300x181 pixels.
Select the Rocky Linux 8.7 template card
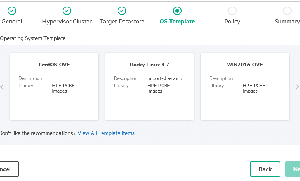click(150, 86)
